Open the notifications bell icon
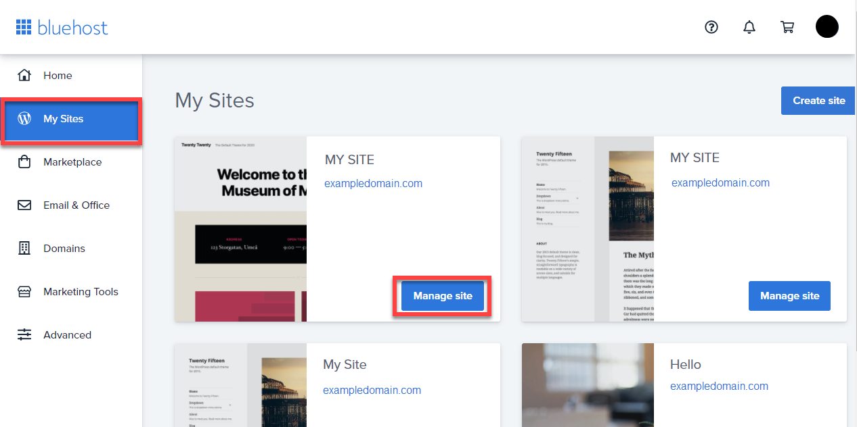The image size is (857, 427). click(x=749, y=27)
